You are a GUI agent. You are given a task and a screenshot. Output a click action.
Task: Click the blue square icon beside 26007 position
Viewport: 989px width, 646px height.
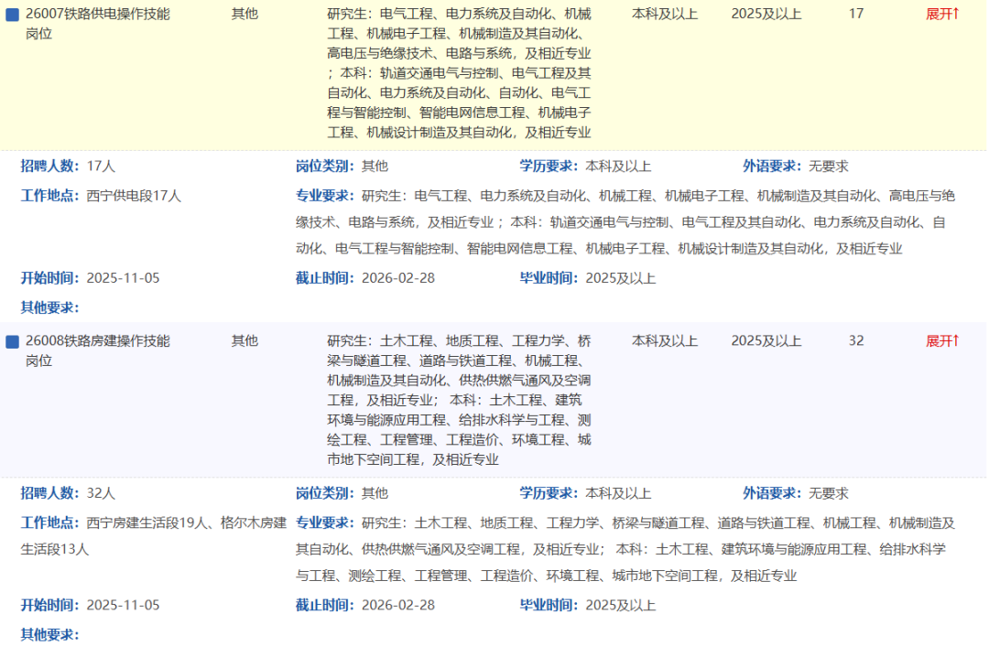13,15
